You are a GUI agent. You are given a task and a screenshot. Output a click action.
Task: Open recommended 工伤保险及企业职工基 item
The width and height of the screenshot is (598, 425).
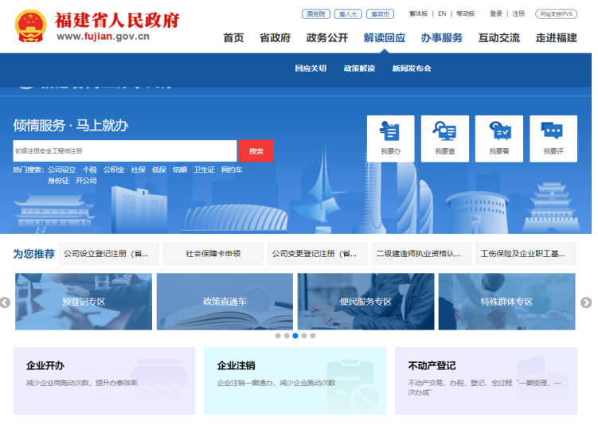pos(526,253)
